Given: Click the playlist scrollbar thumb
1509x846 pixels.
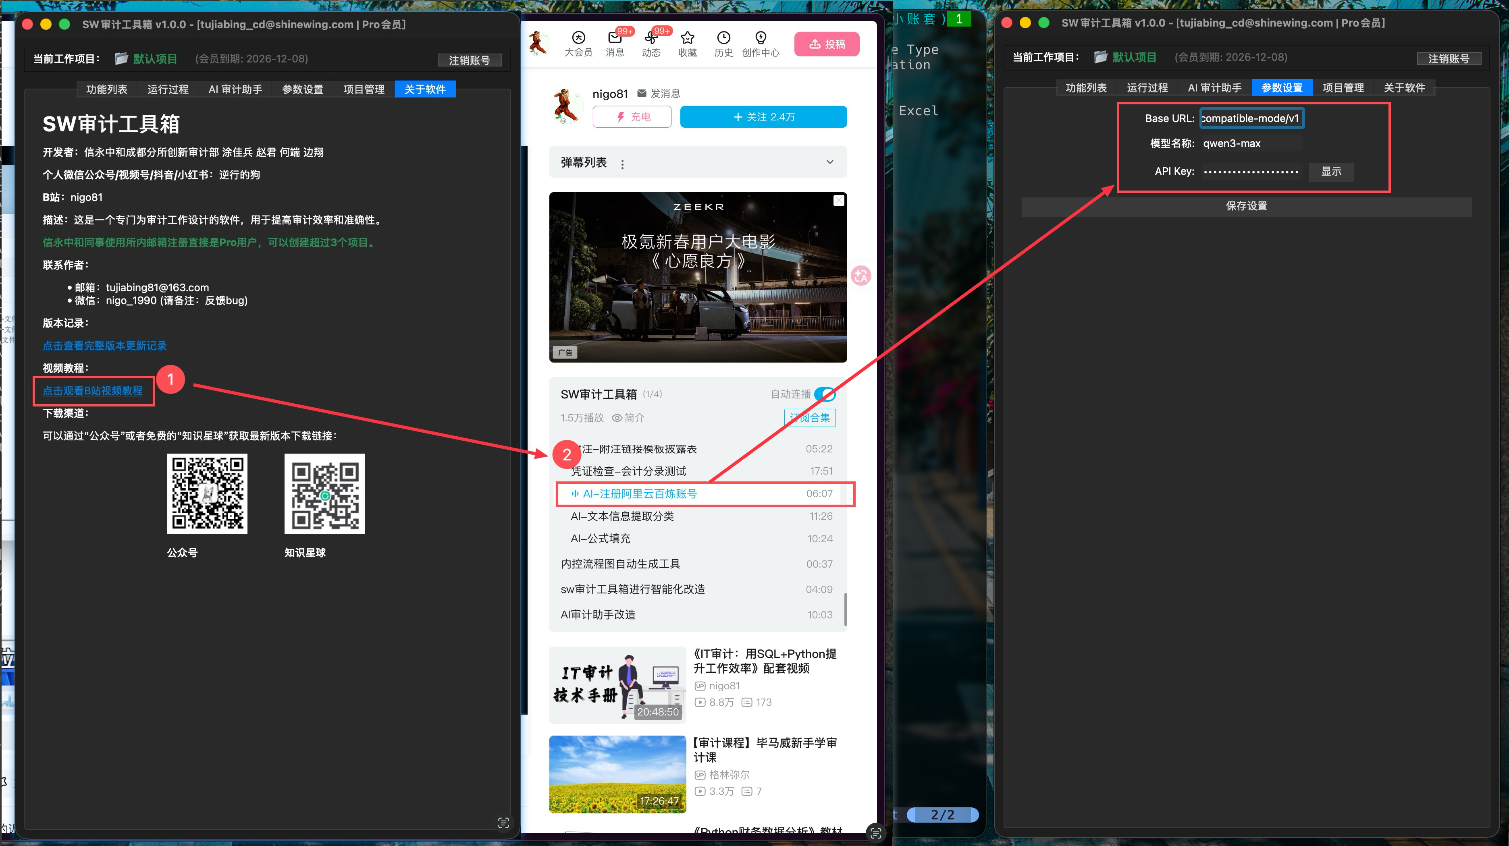Looking at the screenshot, I should click(x=845, y=610).
